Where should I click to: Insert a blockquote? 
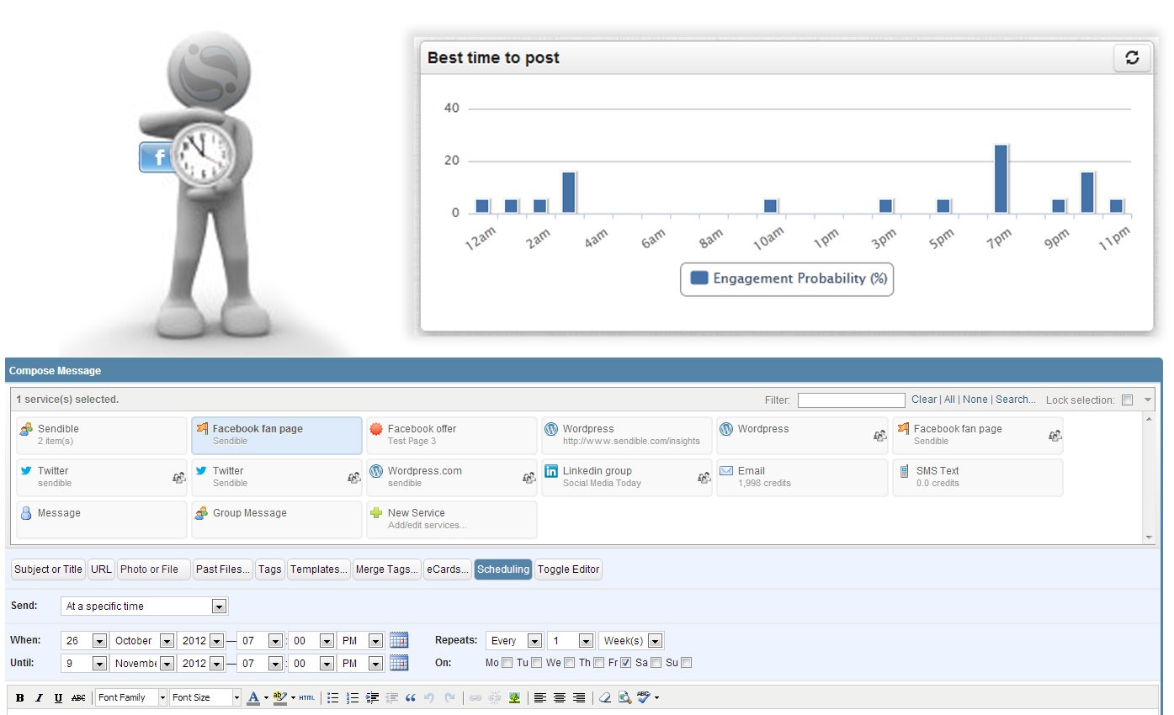[411, 697]
